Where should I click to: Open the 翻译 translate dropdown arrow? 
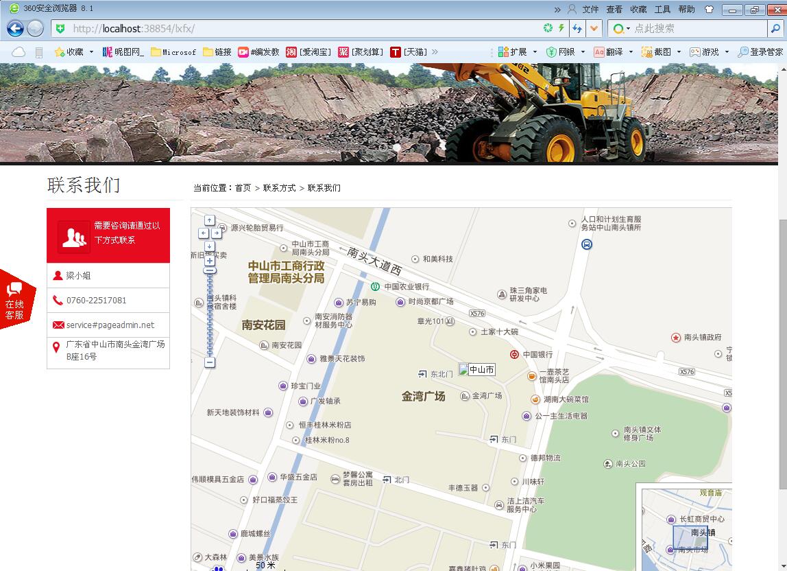coord(631,52)
